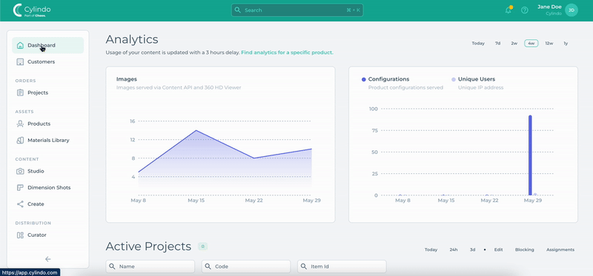The width and height of the screenshot is (593, 276).
Task: Click the Studio camera icon
Action: (x=21, y=172)
